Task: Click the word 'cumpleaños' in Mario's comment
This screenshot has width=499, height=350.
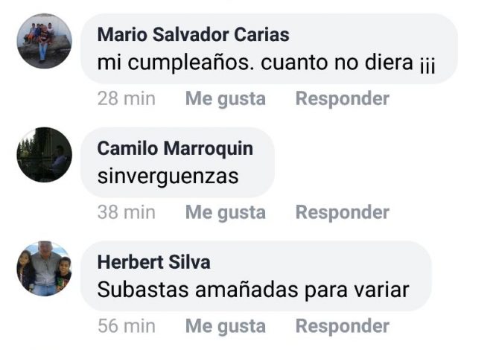Action: click(191, 63)
